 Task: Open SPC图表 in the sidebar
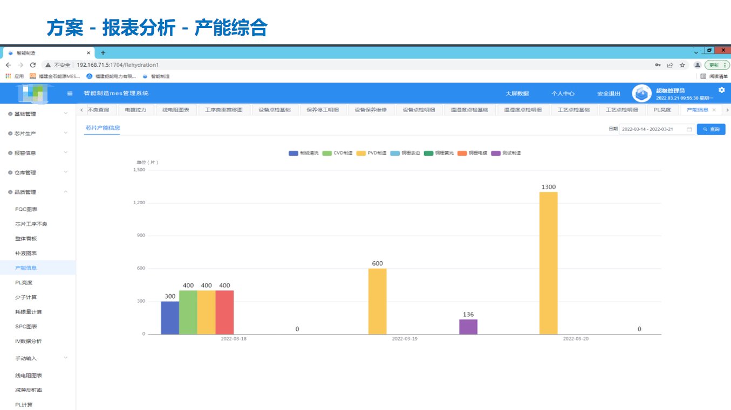[x=24, y=326]
